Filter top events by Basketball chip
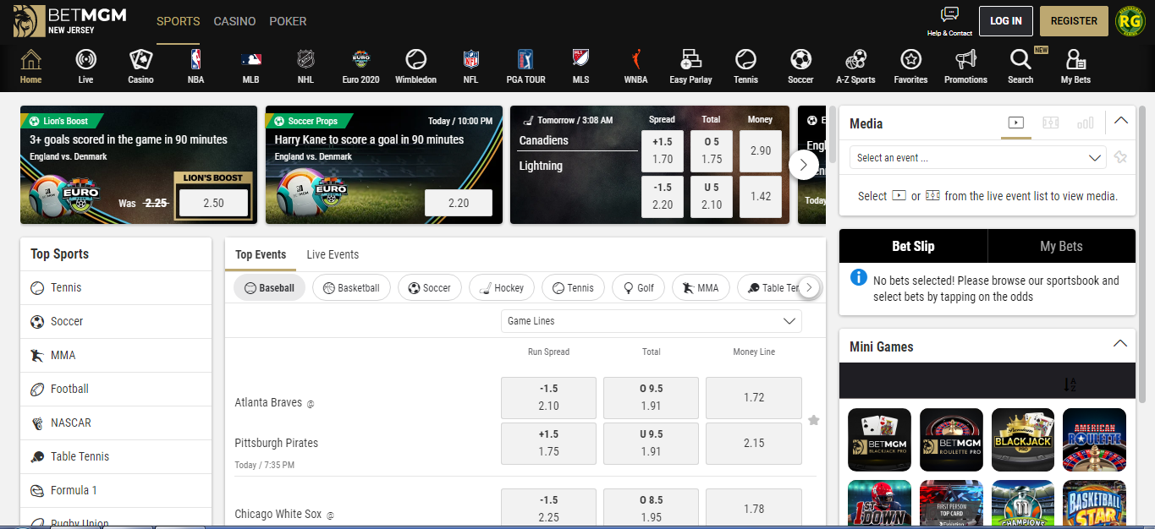Screen dimensions: 1155x529 pos(352,288)
